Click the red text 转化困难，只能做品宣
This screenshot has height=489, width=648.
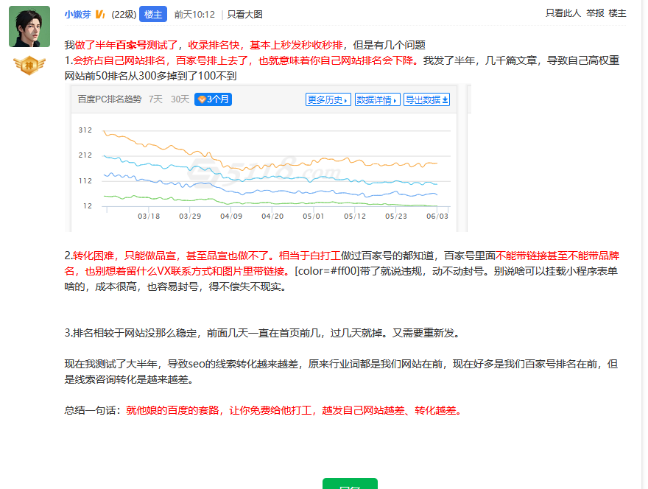(124, 256)
